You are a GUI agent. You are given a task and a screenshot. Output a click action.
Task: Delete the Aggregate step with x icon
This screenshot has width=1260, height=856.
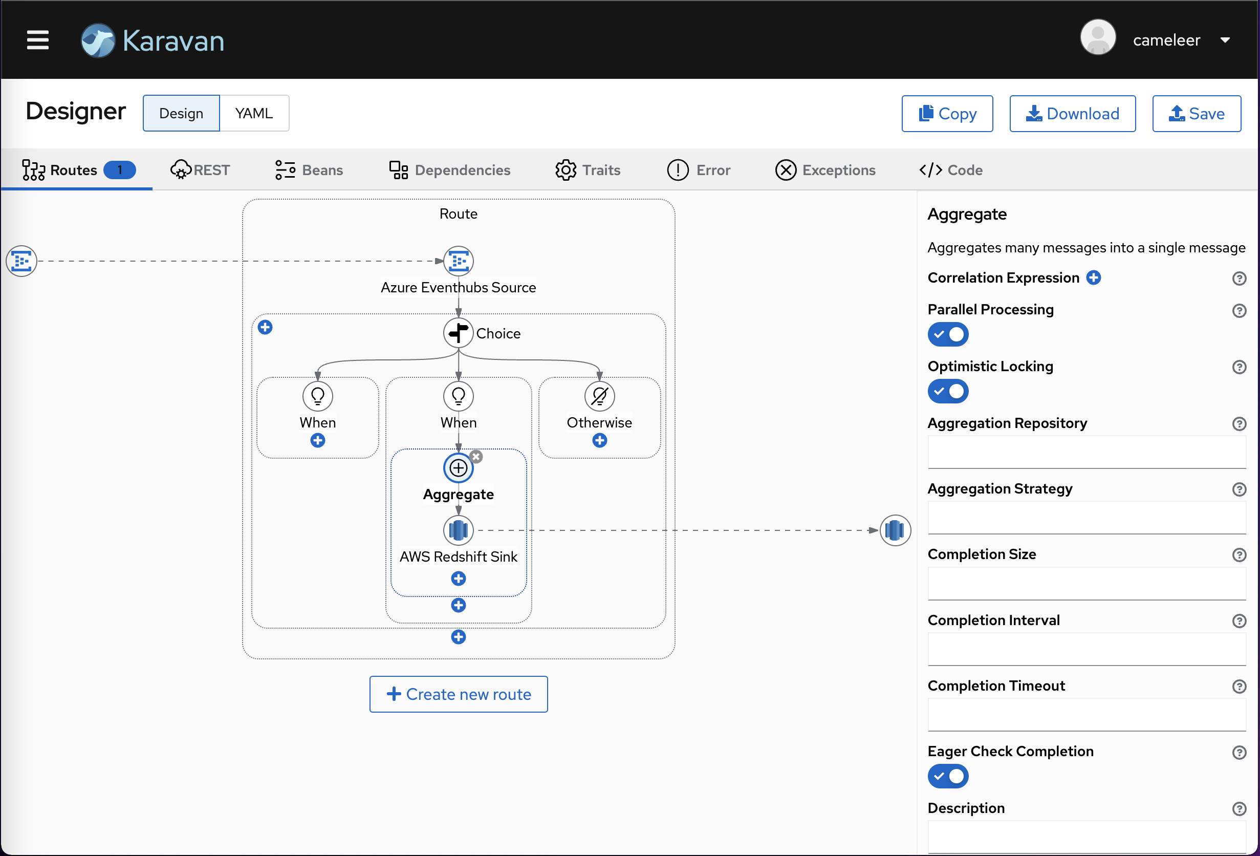(476, 457)
